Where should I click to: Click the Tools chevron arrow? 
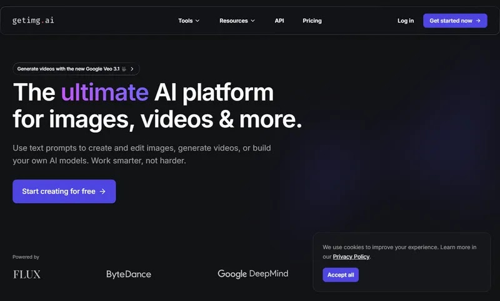pyautogui.click(x=197, y=21)
